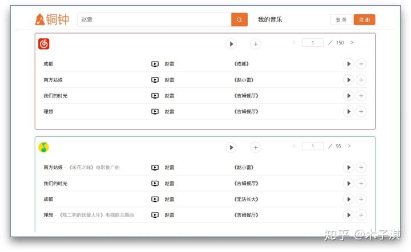Click the QQ Music yellow-green logo
Viewport: 411px width, 252px height.
click(x=44, y=147)
